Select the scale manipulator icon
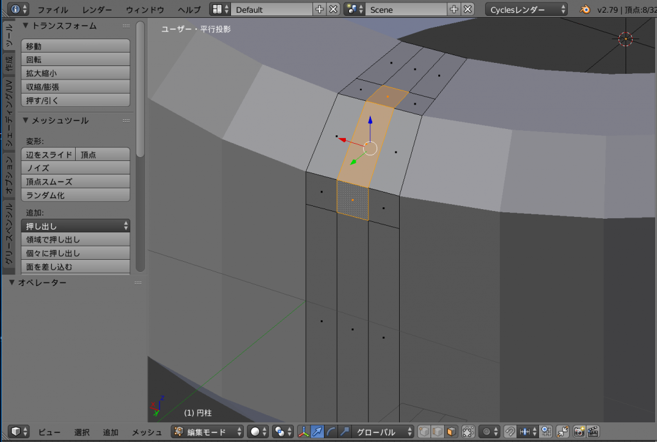657x442 pixels. [x=345, y=432]
